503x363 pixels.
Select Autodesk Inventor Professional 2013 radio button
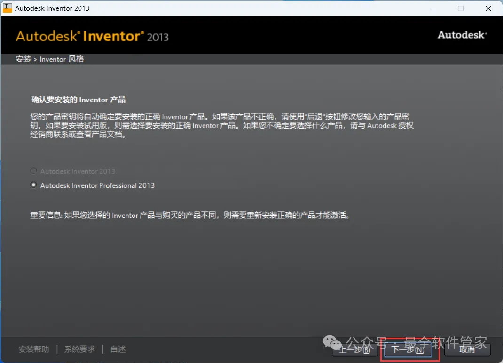tap(33, 185)
